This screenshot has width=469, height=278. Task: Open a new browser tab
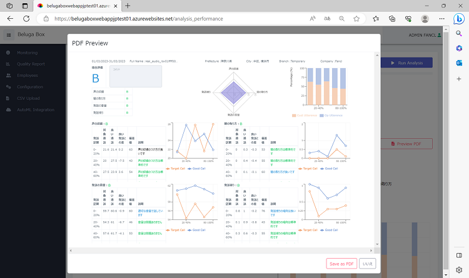pos(128,6)
